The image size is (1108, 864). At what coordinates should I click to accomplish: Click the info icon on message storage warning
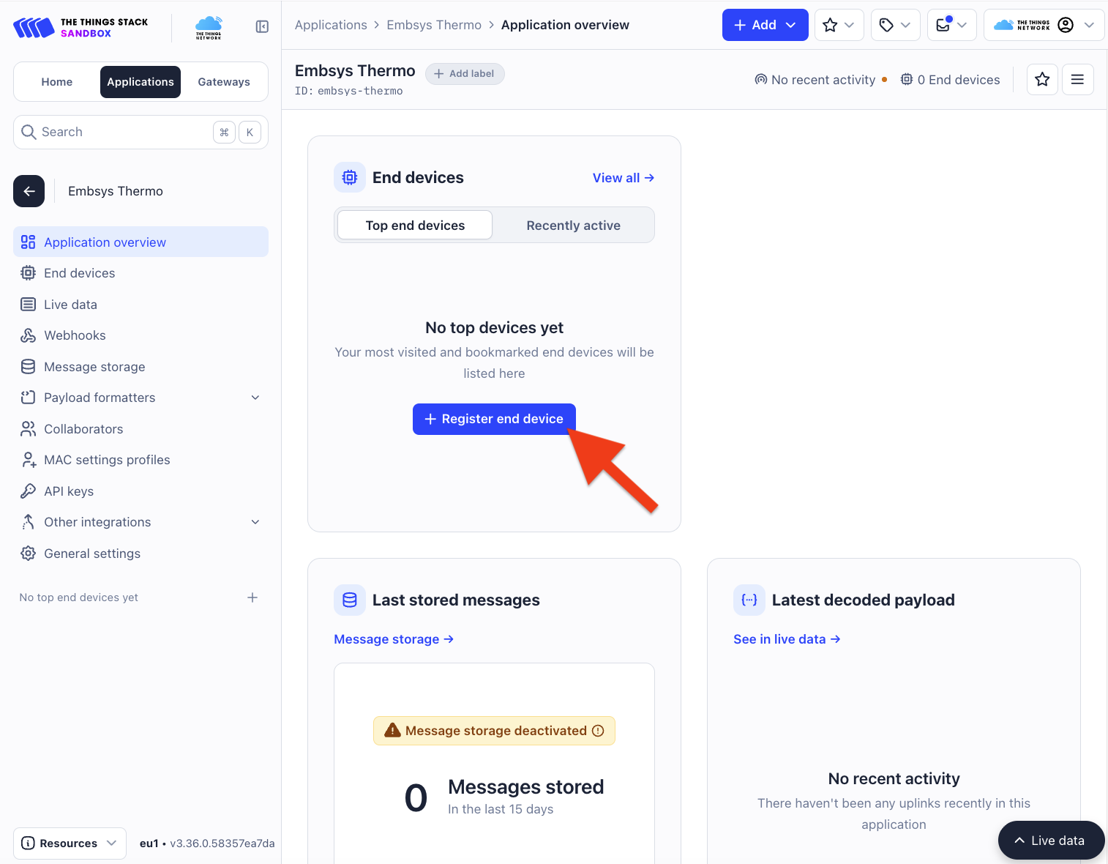point(598,731)
